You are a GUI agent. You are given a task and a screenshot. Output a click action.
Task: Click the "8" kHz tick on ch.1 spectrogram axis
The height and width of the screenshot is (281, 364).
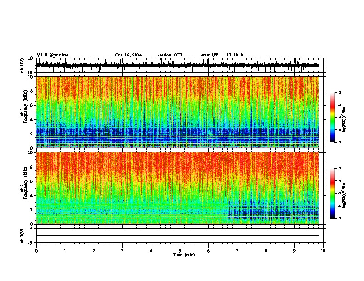coord(32,91)
